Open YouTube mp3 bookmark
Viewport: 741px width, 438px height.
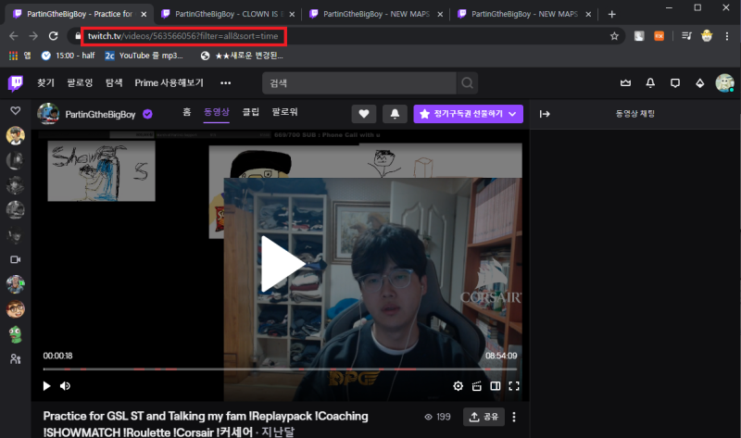pyautogui.click(x=144, y=56)
